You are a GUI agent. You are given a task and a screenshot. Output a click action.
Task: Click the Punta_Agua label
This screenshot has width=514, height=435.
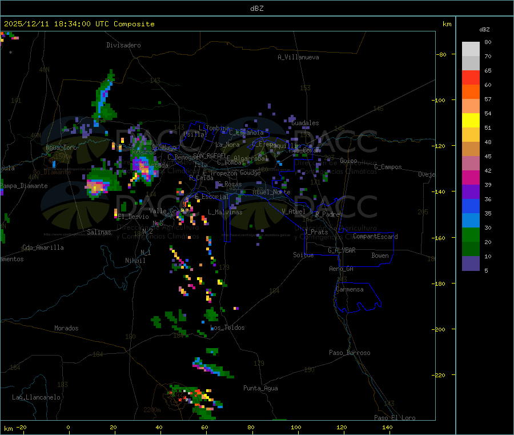(260, 388)
